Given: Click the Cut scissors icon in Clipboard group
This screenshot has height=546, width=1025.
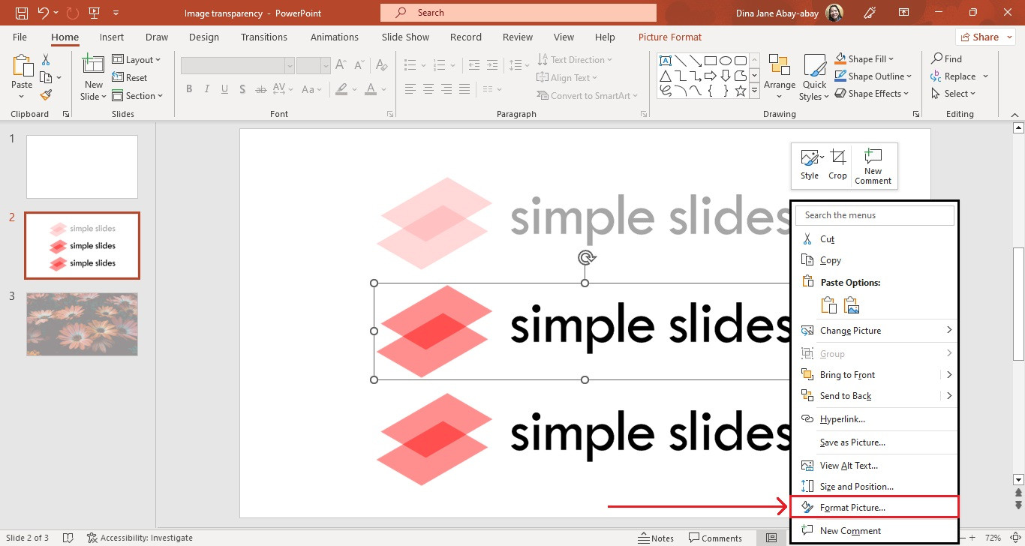Looking at the screenshot, I should tap(46, 60).
